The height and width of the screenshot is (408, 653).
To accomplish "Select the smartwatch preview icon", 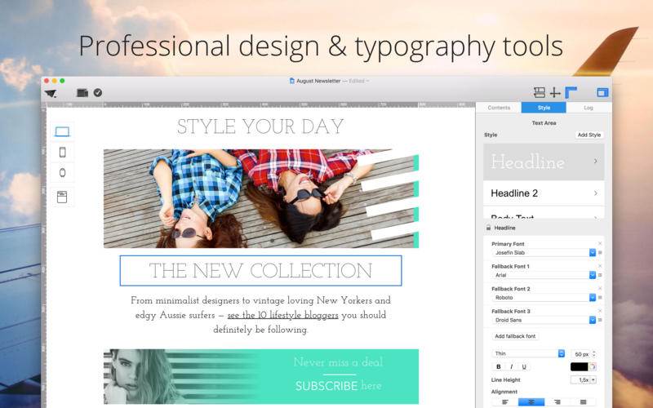I will [x=63, y=172].
